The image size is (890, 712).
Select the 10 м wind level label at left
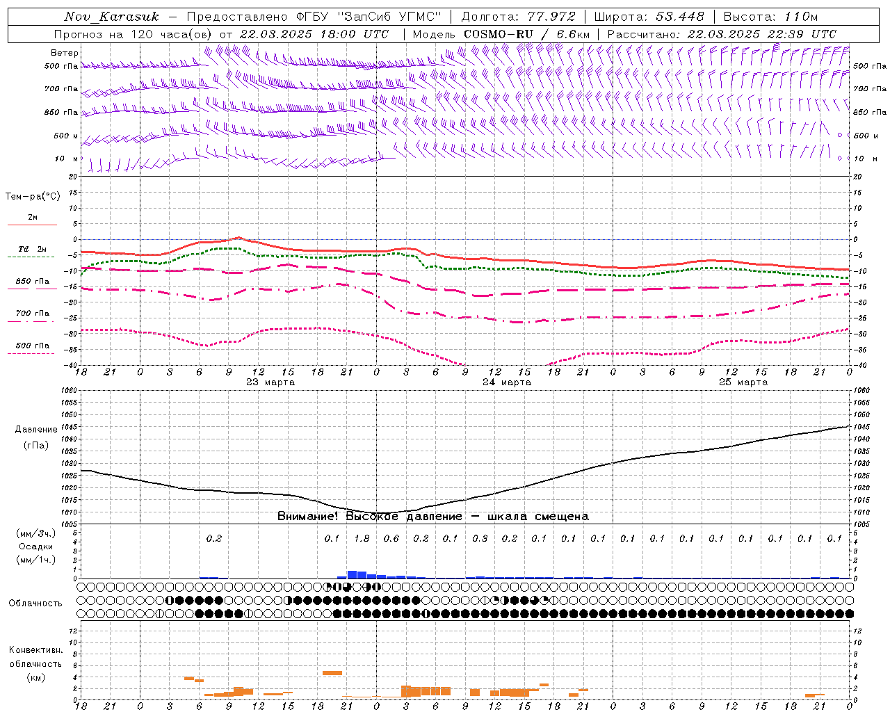coord(67,159)
